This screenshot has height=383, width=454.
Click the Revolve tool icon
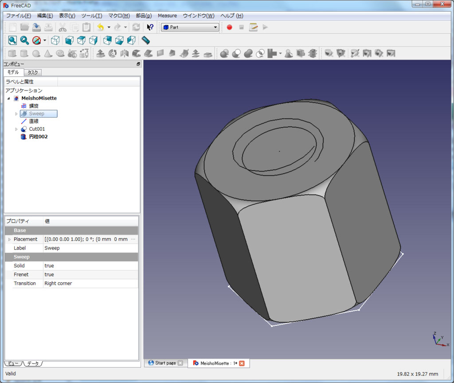click(113, 53)
